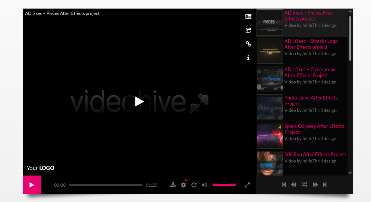Open 'Still Run After Effects Project' link
371x202 pixels.
[315, 154]
